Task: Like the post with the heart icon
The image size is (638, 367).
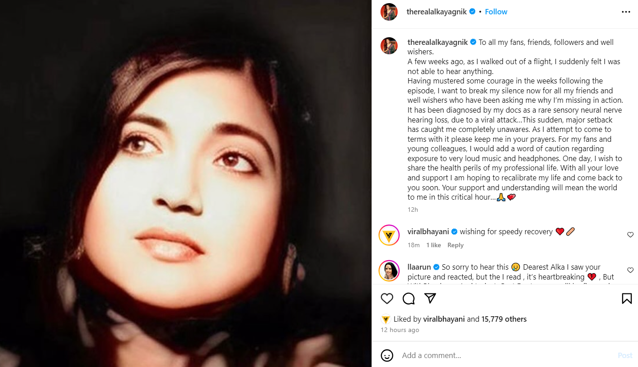Action: coord(387,299)
